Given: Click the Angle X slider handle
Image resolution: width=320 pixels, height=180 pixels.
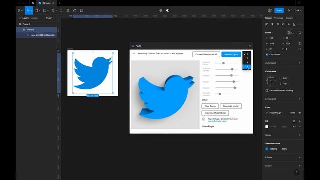Looking at the screenshot, I should pyautogui.click(x=231, y=75).
